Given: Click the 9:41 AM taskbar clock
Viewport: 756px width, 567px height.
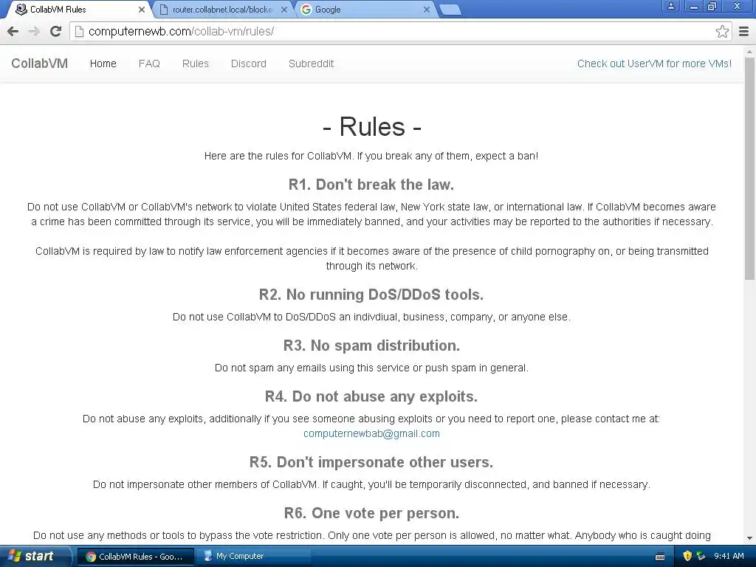Looking at the screenshot, I should 729,556.
